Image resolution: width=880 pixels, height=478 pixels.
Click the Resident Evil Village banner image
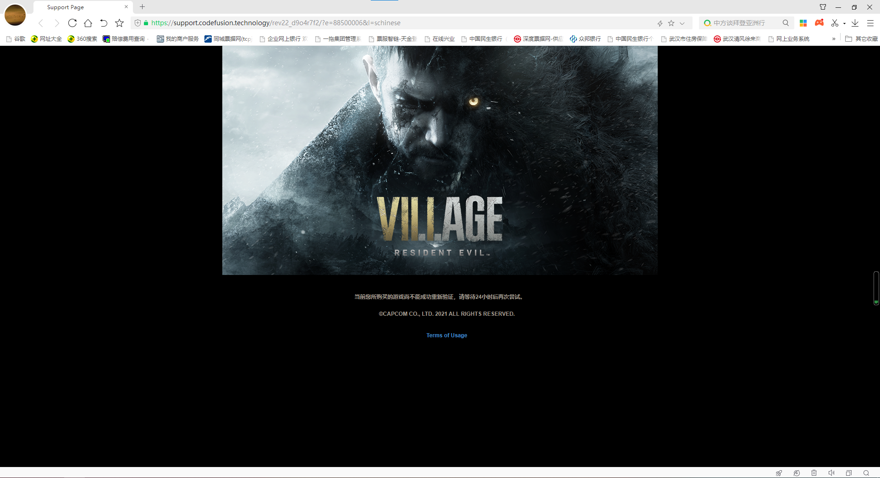(x=440, y=160)
